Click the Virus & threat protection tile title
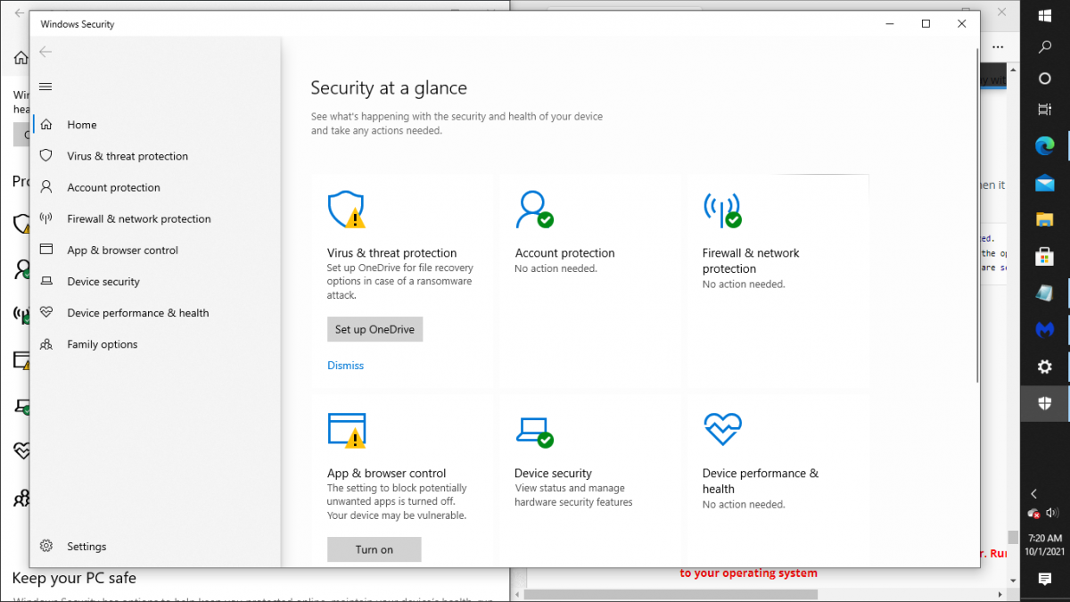Image resolution: width=1070 pixels, height=602 pixels. tap(391, 253)
